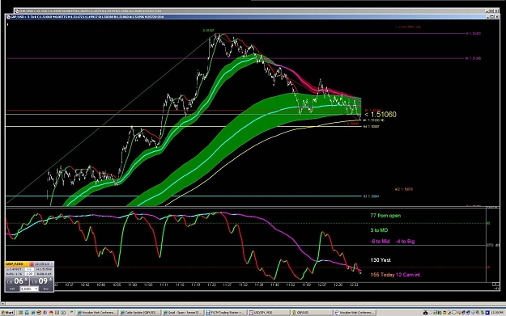
Task: Click first quick launch icon beside Start
Action: [x=20, y=313]
